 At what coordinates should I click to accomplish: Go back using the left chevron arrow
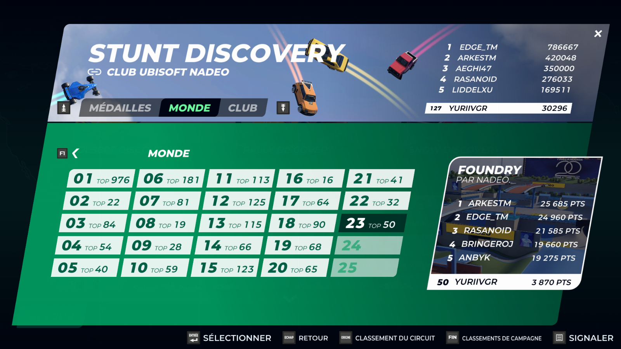click(76, 154)
